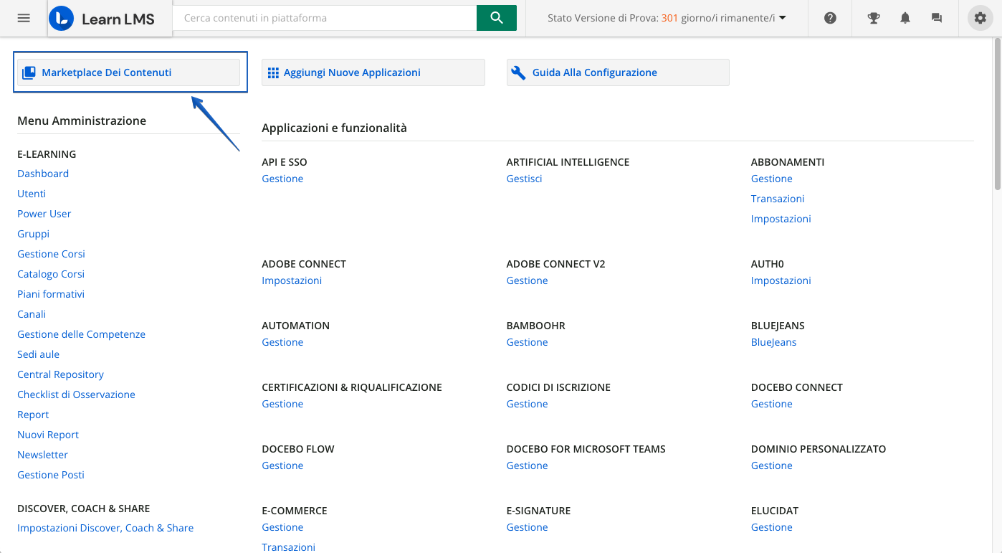The image size is (1002, 553).
Task: Open Aggiungi Nuove Applicazioni
Action: pyautogui.click(x=373, y=72)
